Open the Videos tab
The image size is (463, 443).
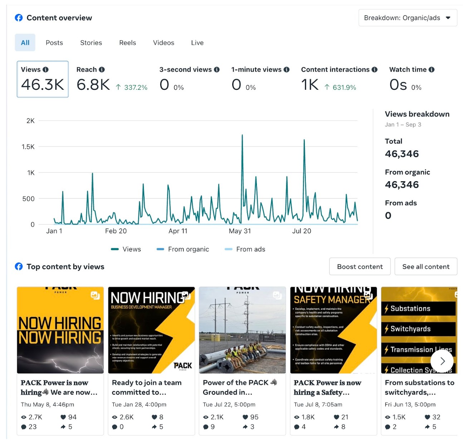[x=164, y=43]
